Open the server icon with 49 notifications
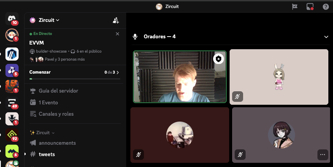The image size is (333, 167). pos(12,103)
